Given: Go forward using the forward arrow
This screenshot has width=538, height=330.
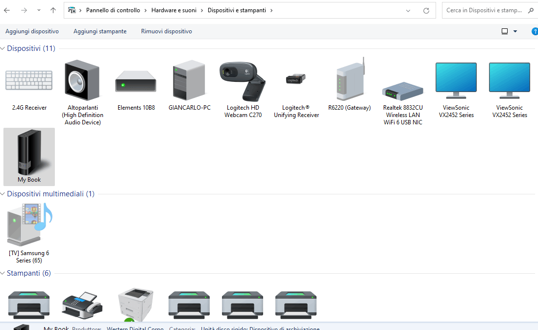Looking at the screenshot, I should coord(24,10).
